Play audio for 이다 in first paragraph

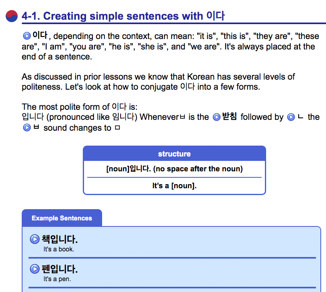click(27, 36)
